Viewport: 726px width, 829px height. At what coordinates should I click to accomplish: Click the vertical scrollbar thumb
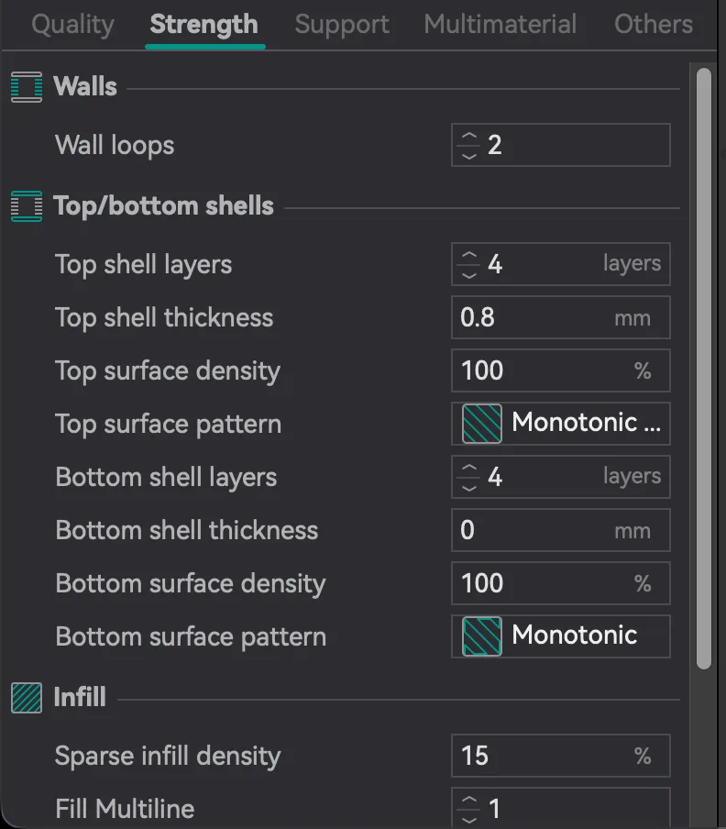coord(704,369)
